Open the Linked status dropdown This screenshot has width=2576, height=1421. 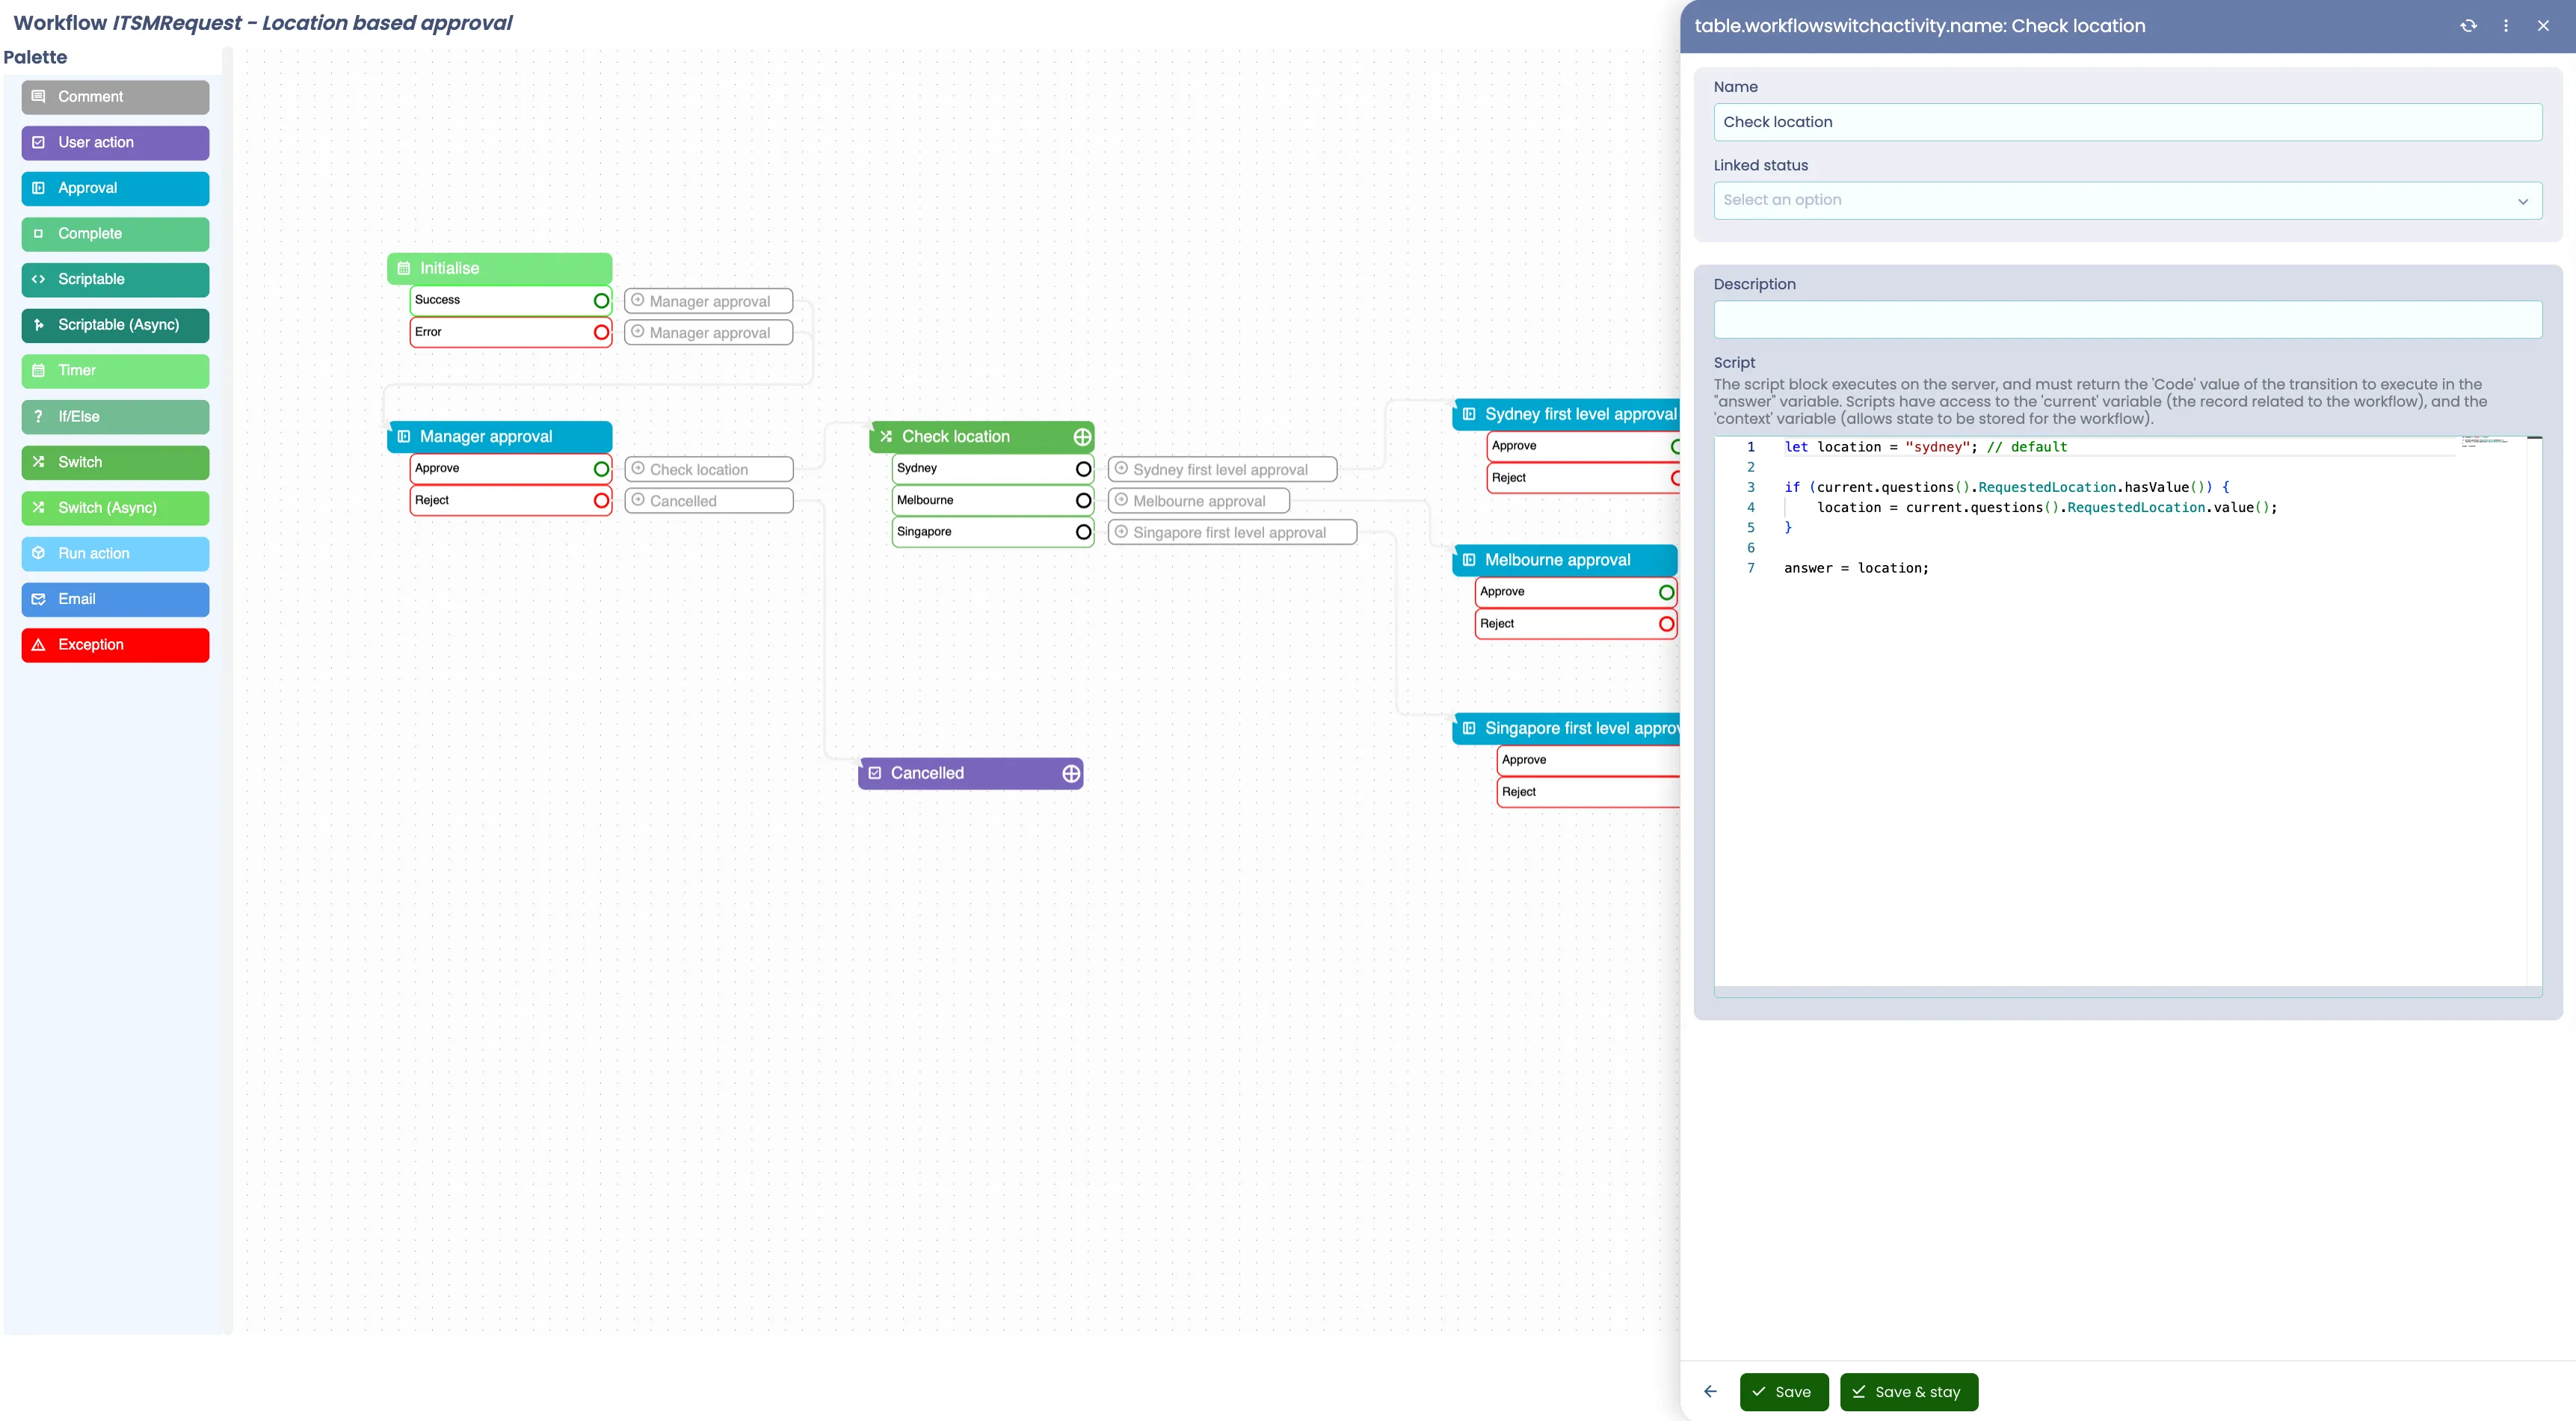coord(2127,200)
